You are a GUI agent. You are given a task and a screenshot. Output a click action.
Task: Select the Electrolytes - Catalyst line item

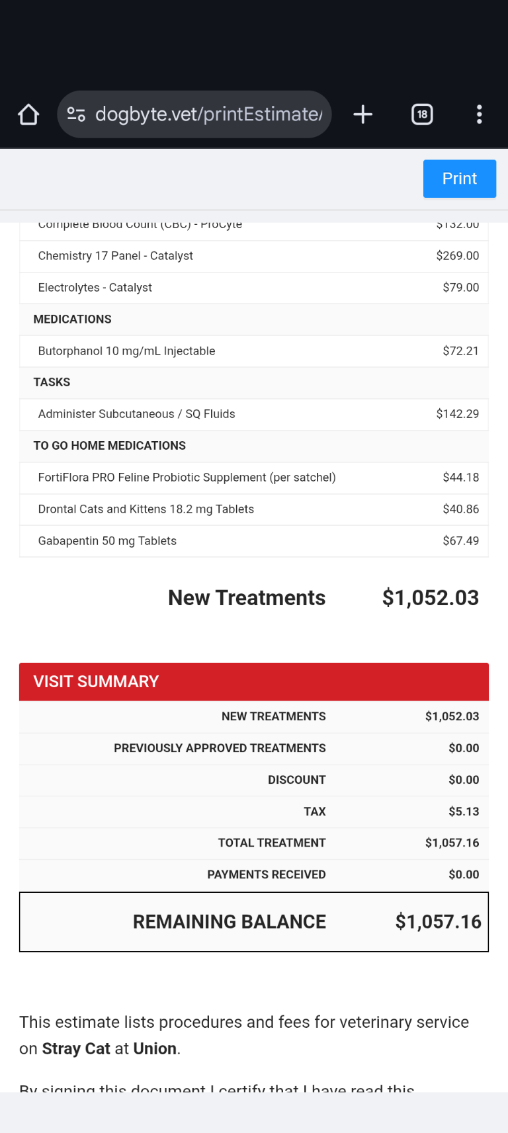254,288
